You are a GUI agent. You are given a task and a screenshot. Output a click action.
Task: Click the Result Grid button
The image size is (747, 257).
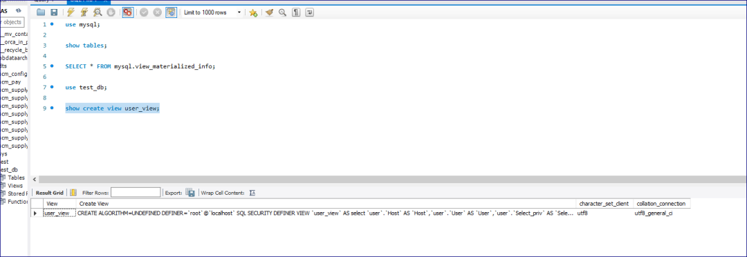[50, 193]
